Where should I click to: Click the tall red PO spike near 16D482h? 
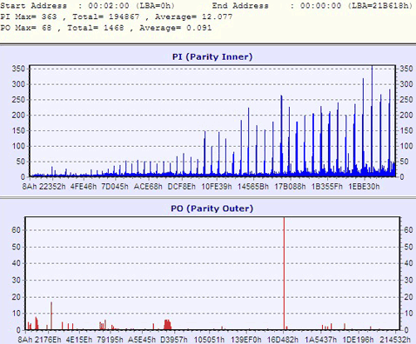[x=284, y=274]
